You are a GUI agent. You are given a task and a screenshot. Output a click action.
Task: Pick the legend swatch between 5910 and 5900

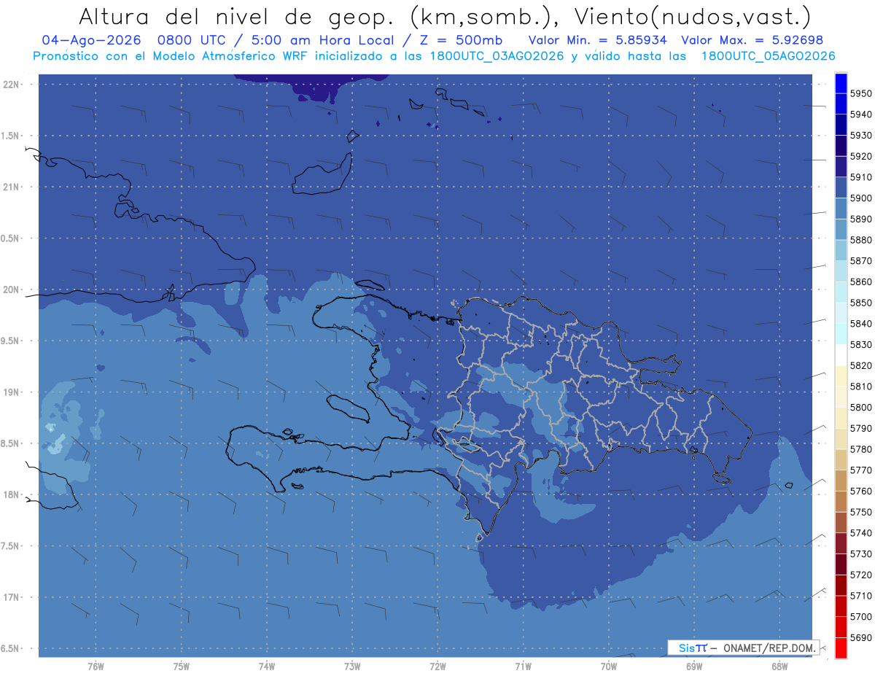tap(841, 188)
